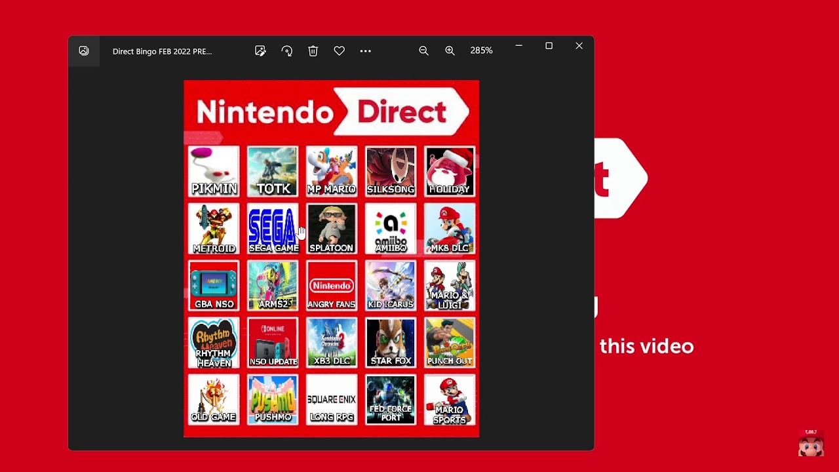Viewport: 839px width, 472px height.
Task: Rotate the image with the rotate icon
Action: (x=286, y=51)
